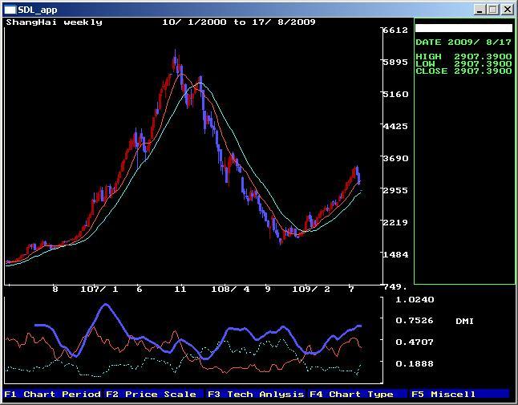The height and width of the screenshot is (405, 518).
Task: Minimize the SDL_app window
Action: [x=480, y=10]
